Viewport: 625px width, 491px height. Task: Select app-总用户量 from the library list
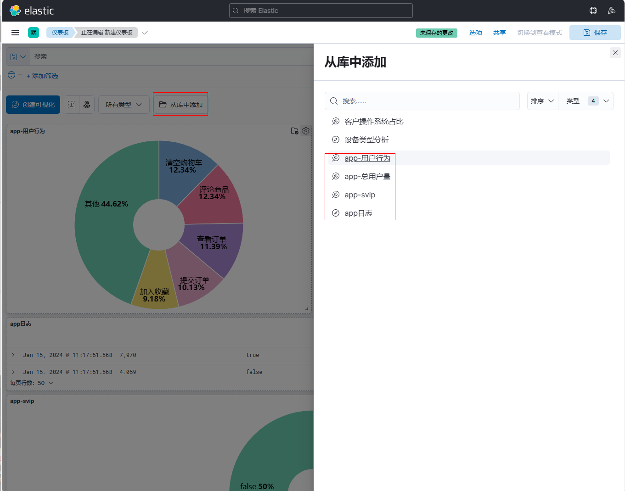tap(367, 177)
